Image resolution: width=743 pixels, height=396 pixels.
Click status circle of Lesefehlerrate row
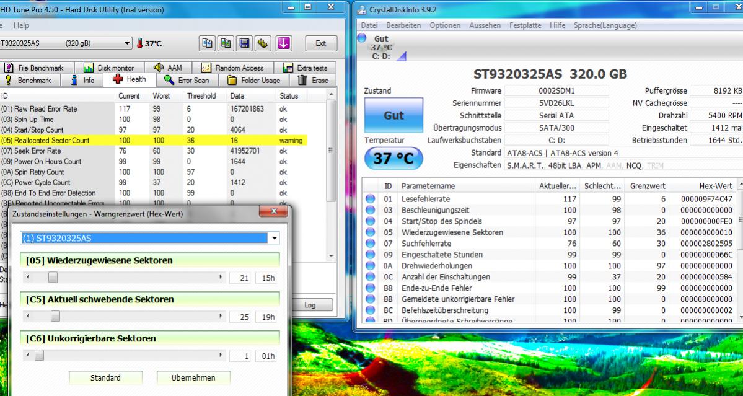[x=370, y=199]
